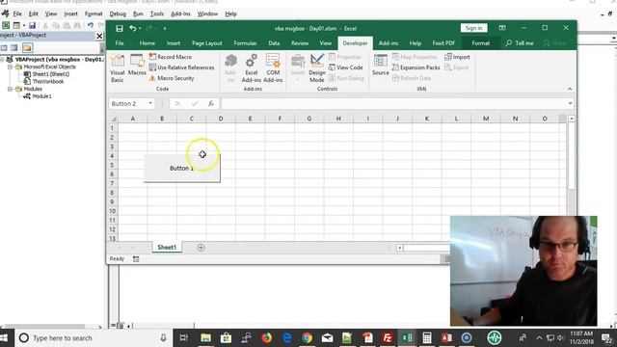Toggle Use Relative References
This screenshot has width=617, height=347.
pyautogui.click(x=181, y=67)
